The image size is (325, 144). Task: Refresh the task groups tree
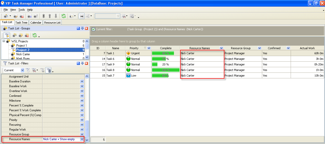pyautogui.click(x=34, y=35)
